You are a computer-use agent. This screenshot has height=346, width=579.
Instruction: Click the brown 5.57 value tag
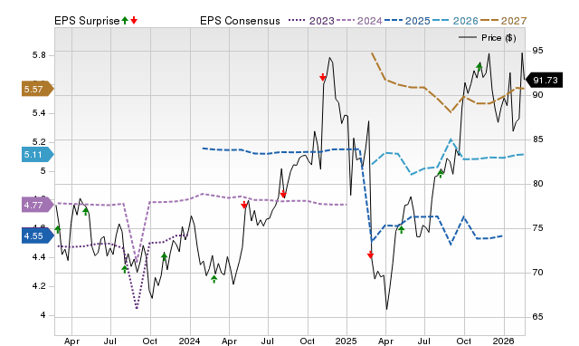[38, 89]
